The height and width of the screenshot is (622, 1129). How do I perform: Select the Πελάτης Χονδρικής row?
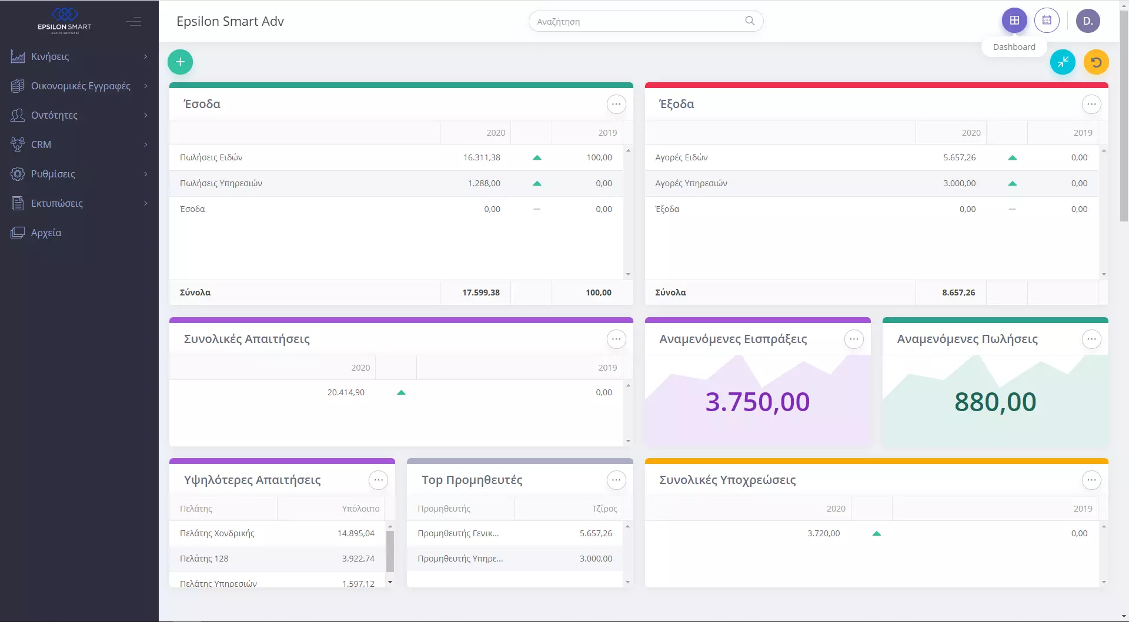coord(276,533)
